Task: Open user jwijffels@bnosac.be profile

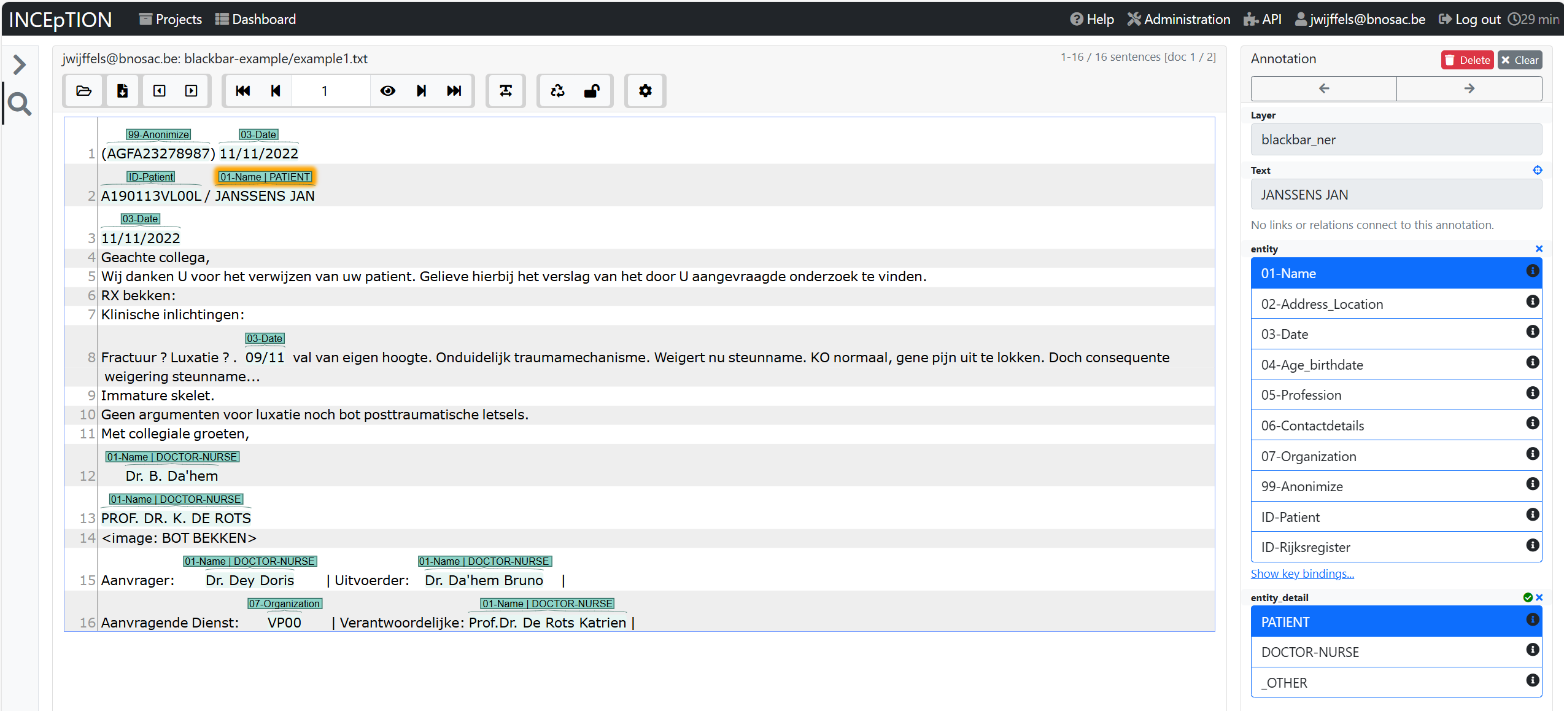Action: coord(1360,19)
